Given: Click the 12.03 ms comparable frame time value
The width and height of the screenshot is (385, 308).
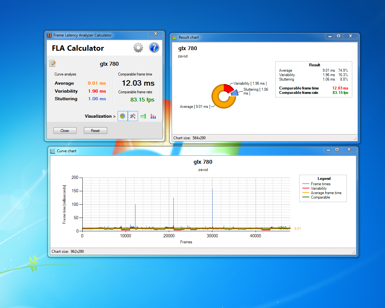Looking at the screenshot, I should (138, 83).
